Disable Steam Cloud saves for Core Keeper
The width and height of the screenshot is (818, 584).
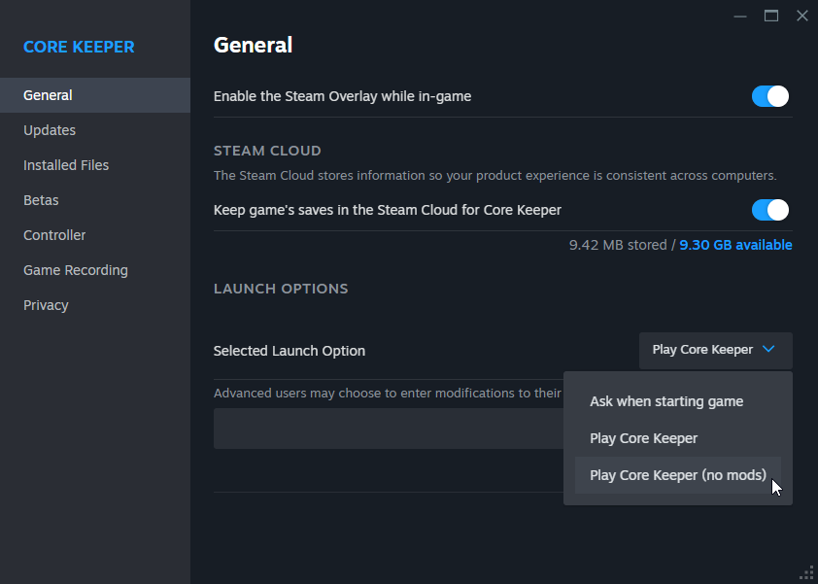point(769,210)
